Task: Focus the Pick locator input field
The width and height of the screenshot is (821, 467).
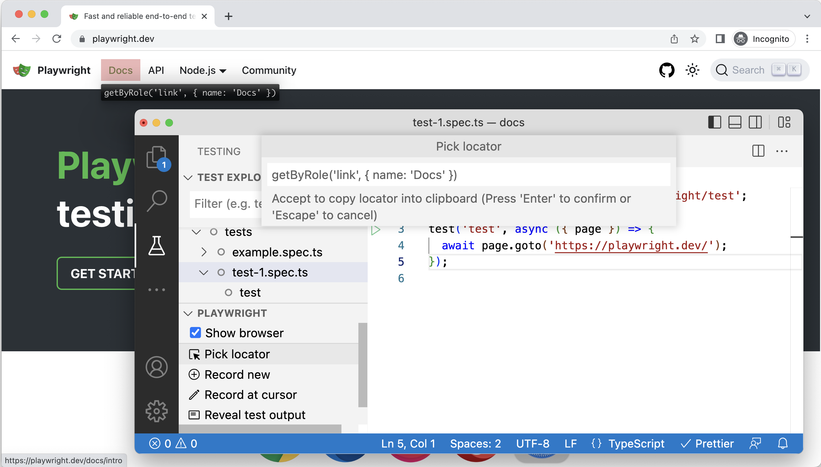Action: click(x=469, y=175)
